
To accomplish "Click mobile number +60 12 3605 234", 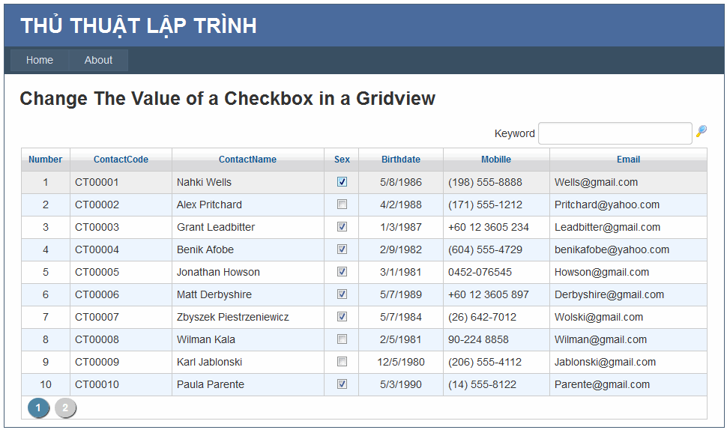I will tap(488, 227).
